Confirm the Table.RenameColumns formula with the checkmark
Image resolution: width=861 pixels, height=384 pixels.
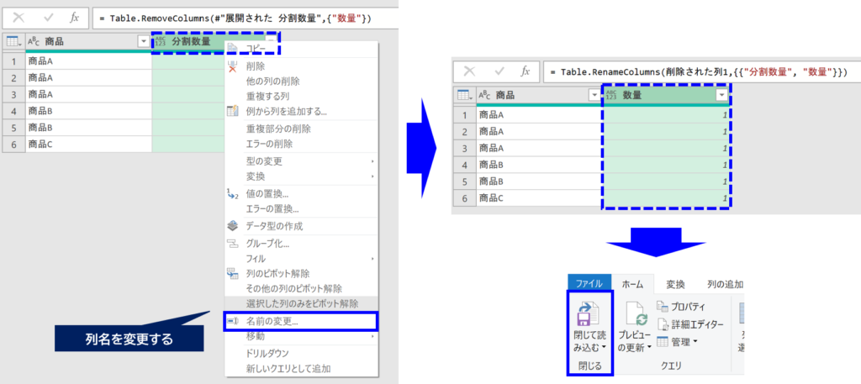tap(499, 71)
